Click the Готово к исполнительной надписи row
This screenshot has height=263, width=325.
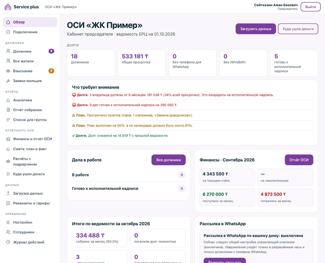pos(129,188)
